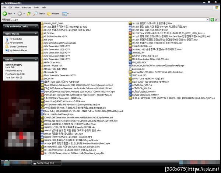
Task: Click the Address bar field
Action: [110, 20]
